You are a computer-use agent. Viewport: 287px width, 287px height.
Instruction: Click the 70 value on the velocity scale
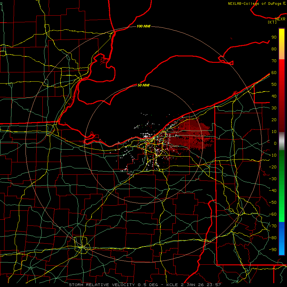274,61
